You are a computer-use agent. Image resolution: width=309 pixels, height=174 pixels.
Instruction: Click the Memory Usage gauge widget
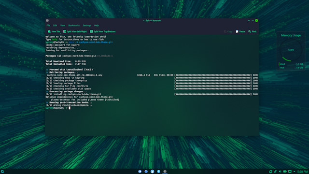291,51
